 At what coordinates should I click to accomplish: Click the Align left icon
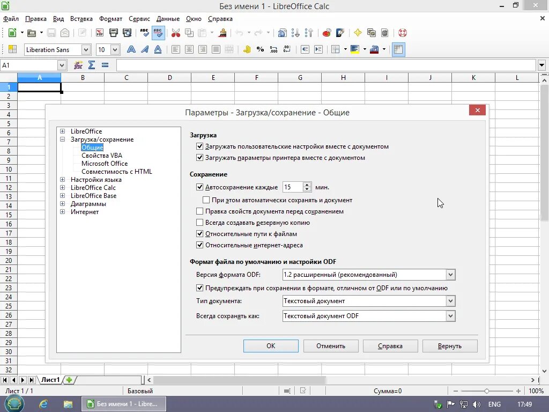(176, 49)
